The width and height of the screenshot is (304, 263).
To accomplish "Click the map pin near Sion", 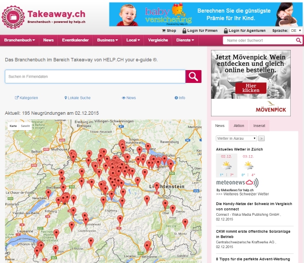I will (x=55, y=250).
